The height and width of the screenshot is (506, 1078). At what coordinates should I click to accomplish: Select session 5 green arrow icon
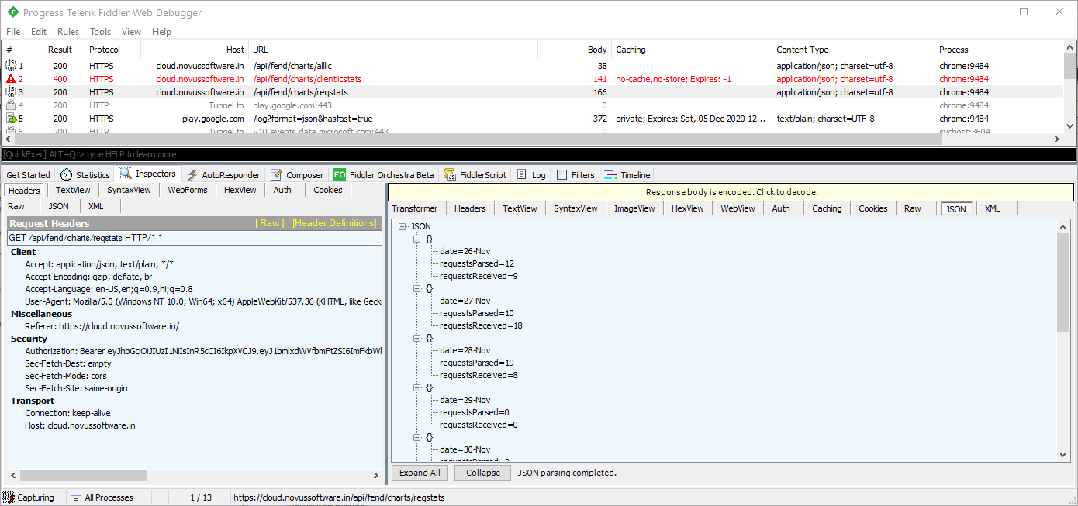pos(11,119)
